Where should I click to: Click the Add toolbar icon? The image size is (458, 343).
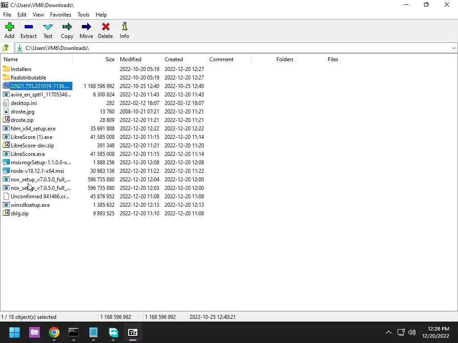pyautogui.click(x=9, y=27)
